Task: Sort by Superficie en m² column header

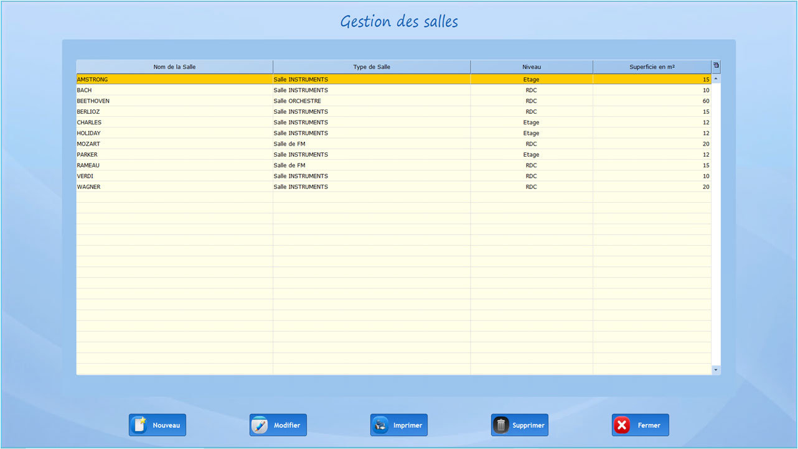Action: click(652, 67)
